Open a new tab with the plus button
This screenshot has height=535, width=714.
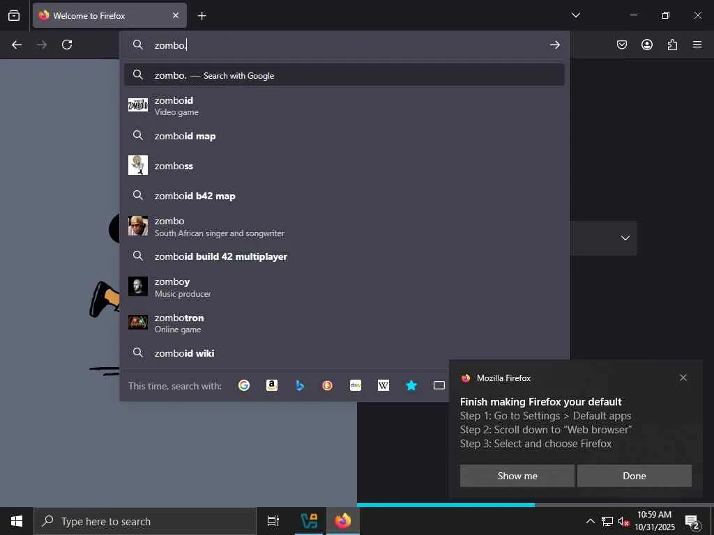tap(202, 15)
